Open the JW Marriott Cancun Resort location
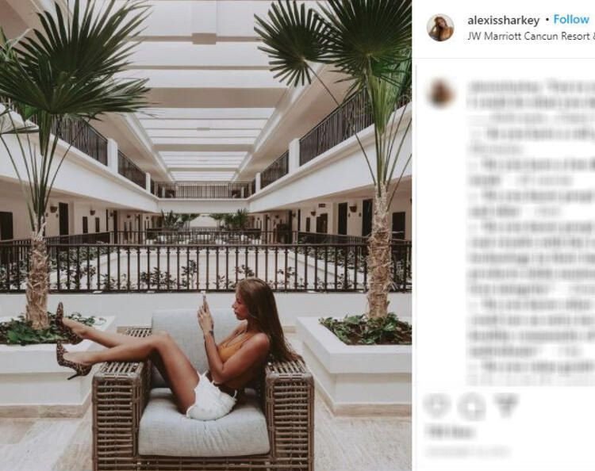 [531, 36]
